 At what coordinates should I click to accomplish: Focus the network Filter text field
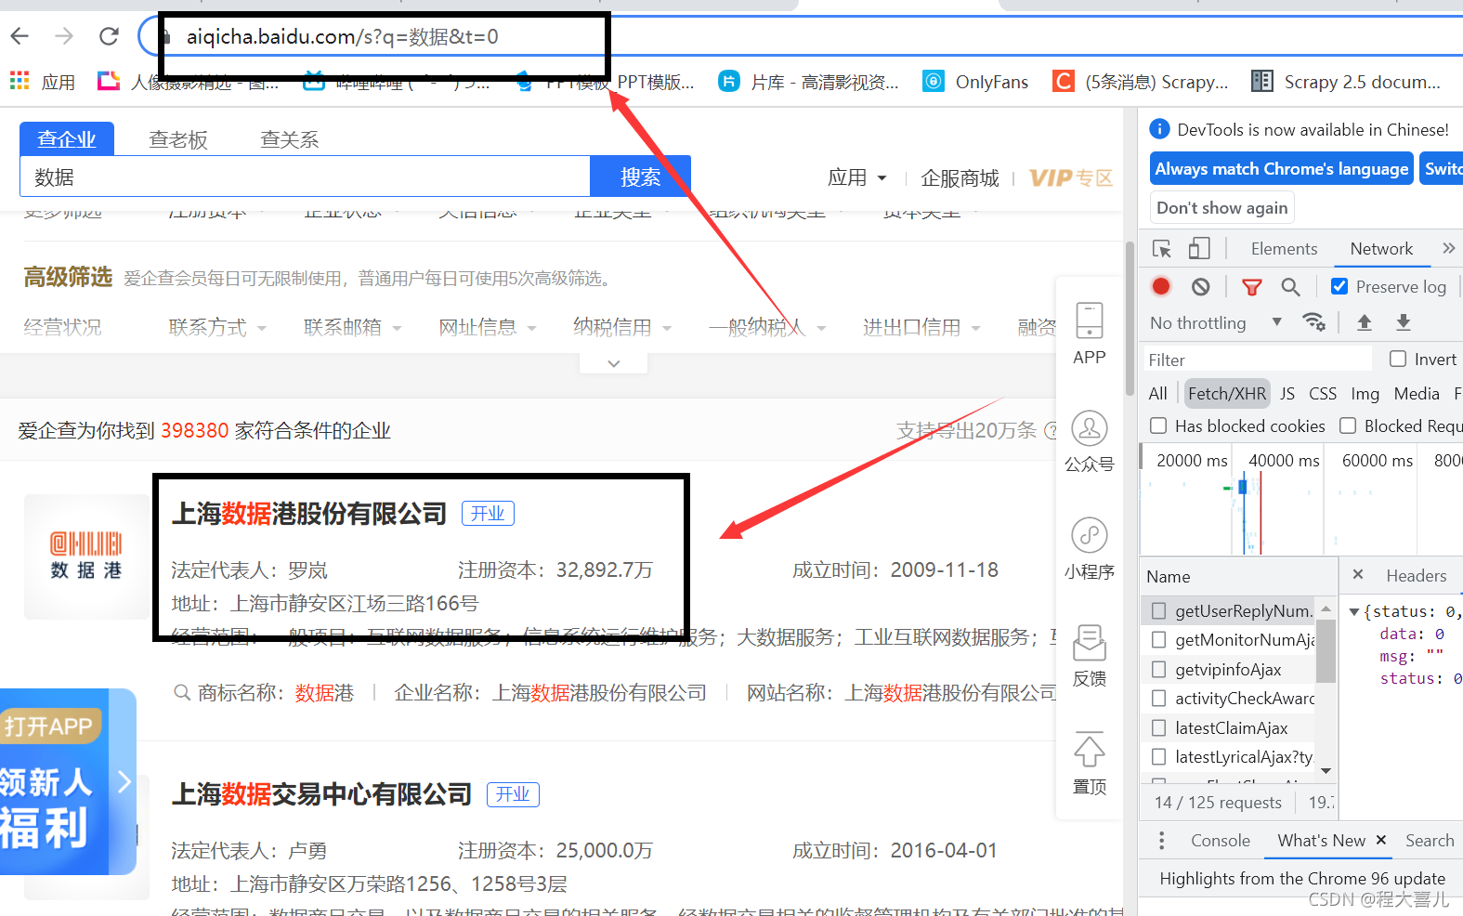[1258, 360]
